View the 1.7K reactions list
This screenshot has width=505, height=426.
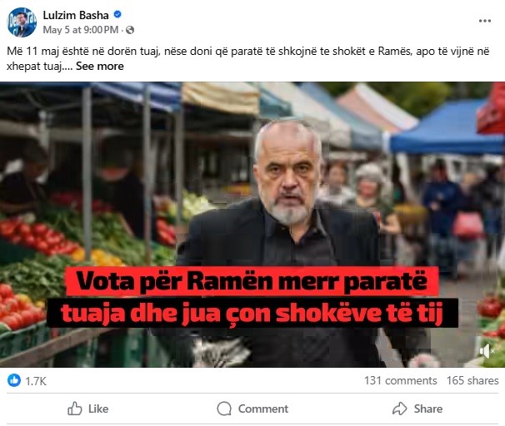pyautogui.click(x=36, y=381)
